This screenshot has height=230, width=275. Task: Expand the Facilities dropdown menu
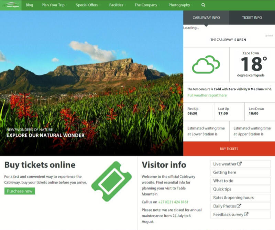pos(118,5)
